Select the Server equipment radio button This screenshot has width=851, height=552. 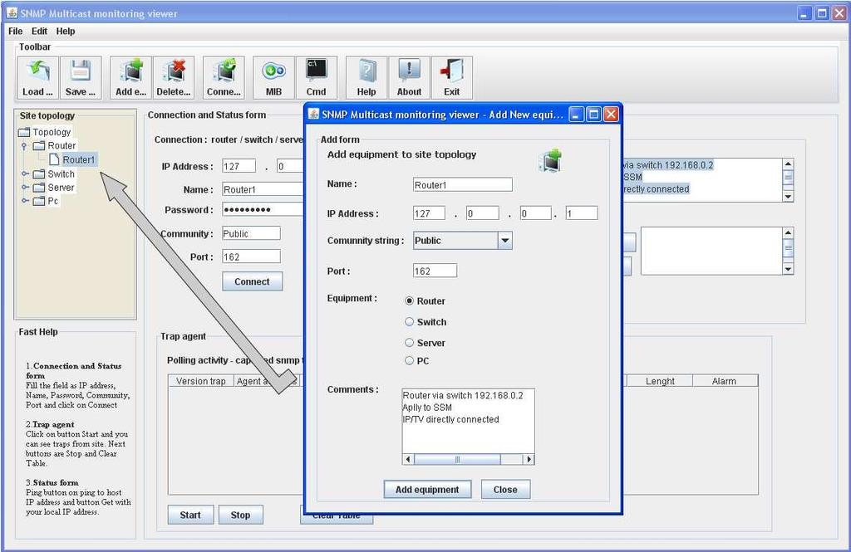409,343
